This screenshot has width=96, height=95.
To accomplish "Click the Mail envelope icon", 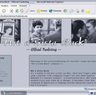I will pos(71,11).
